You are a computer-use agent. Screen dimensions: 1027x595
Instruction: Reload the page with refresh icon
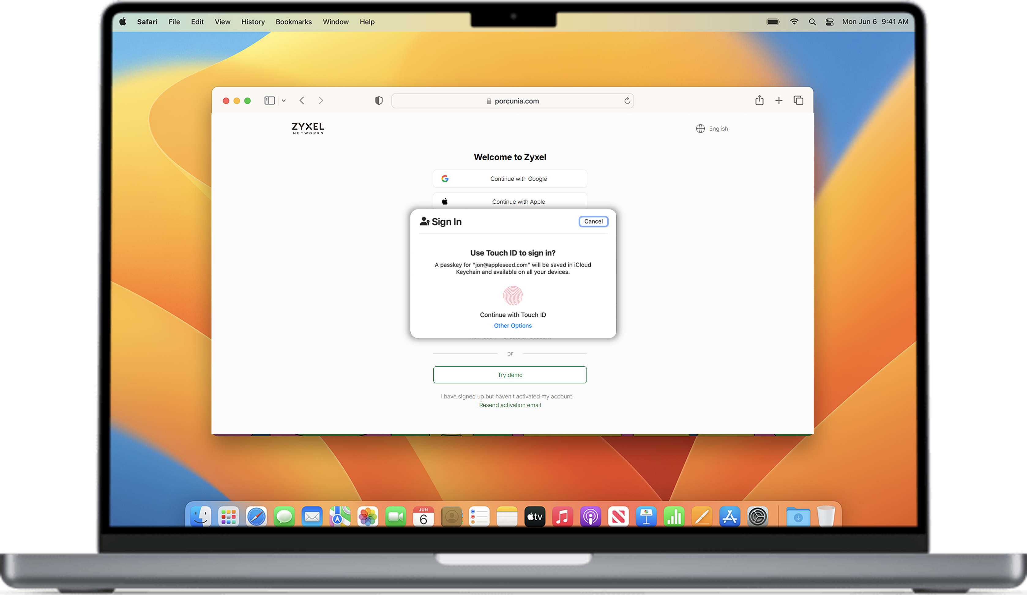pos(627,101)
